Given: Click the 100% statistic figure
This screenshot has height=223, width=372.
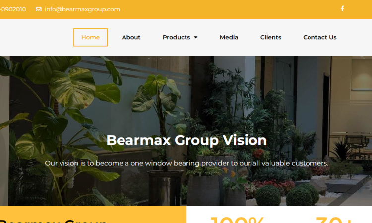Looking at the screenshot, I should 237,220.
